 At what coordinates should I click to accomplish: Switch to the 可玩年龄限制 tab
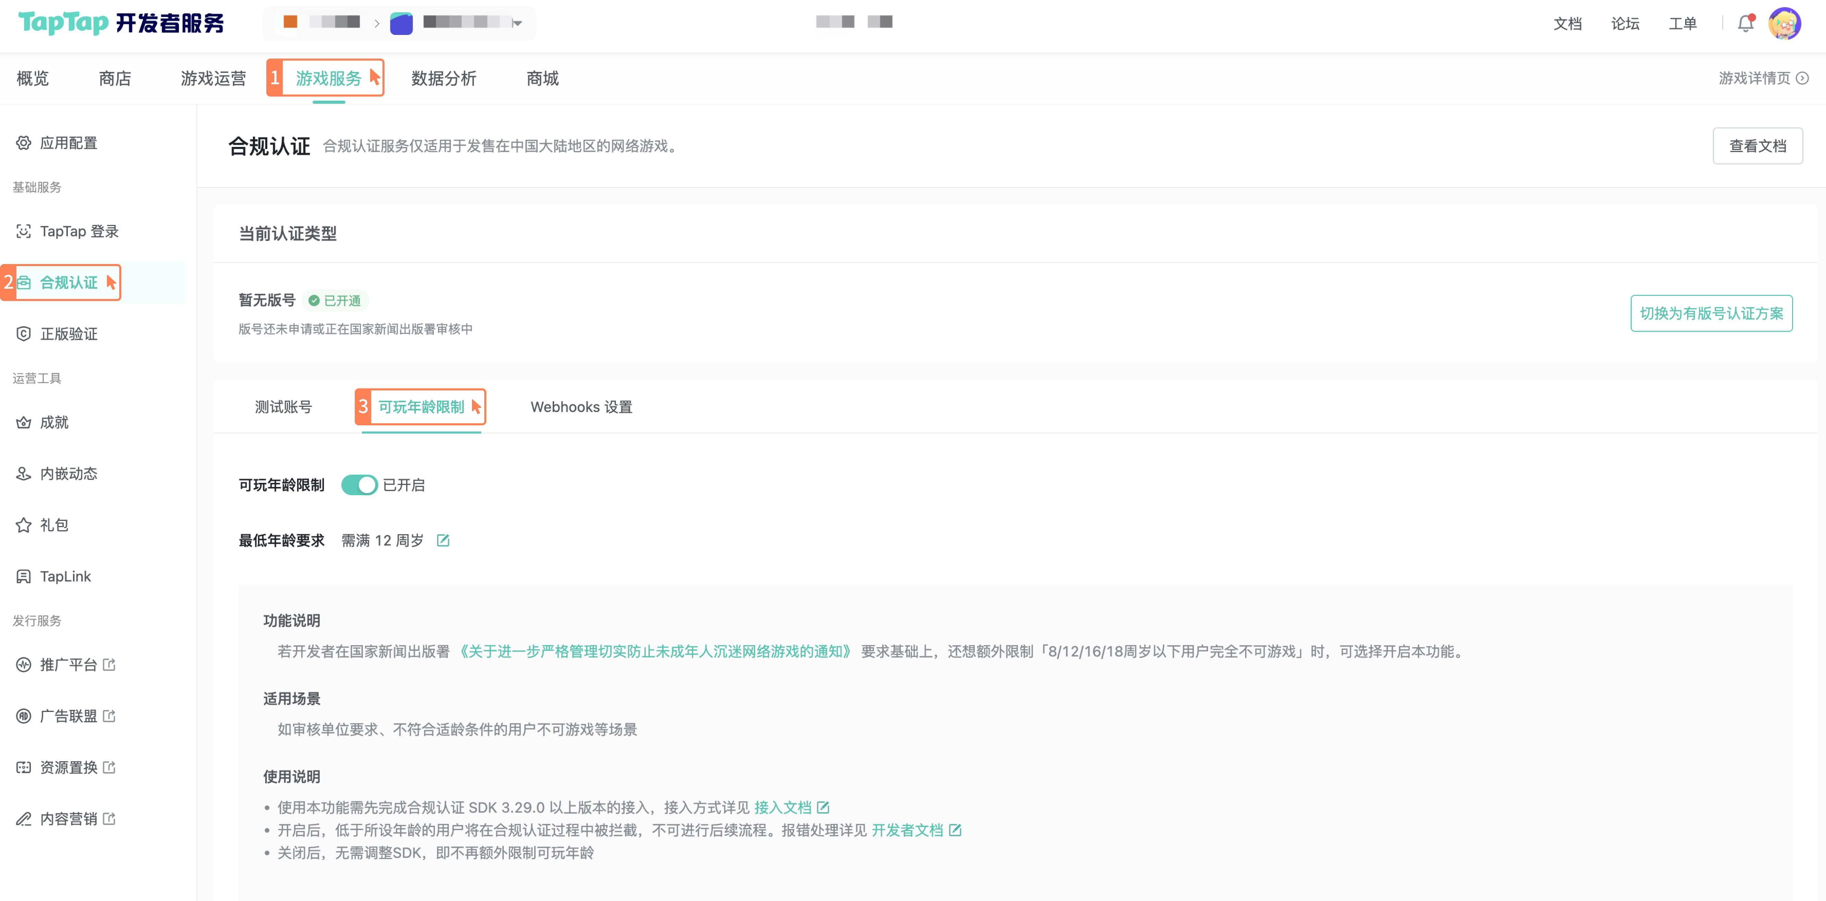421,407
